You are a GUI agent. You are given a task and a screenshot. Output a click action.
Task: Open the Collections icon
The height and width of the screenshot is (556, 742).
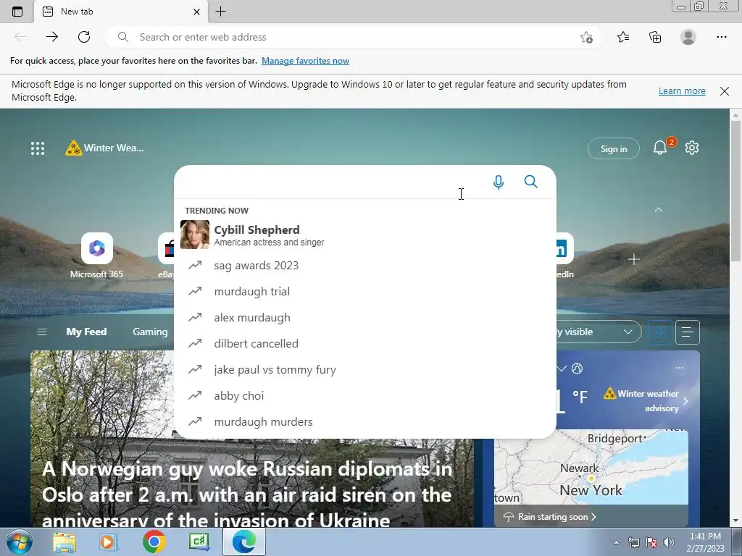(x=655, y=37)
